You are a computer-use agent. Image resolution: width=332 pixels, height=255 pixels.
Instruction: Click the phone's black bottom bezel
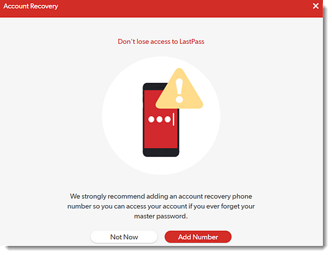coord(161,152)
